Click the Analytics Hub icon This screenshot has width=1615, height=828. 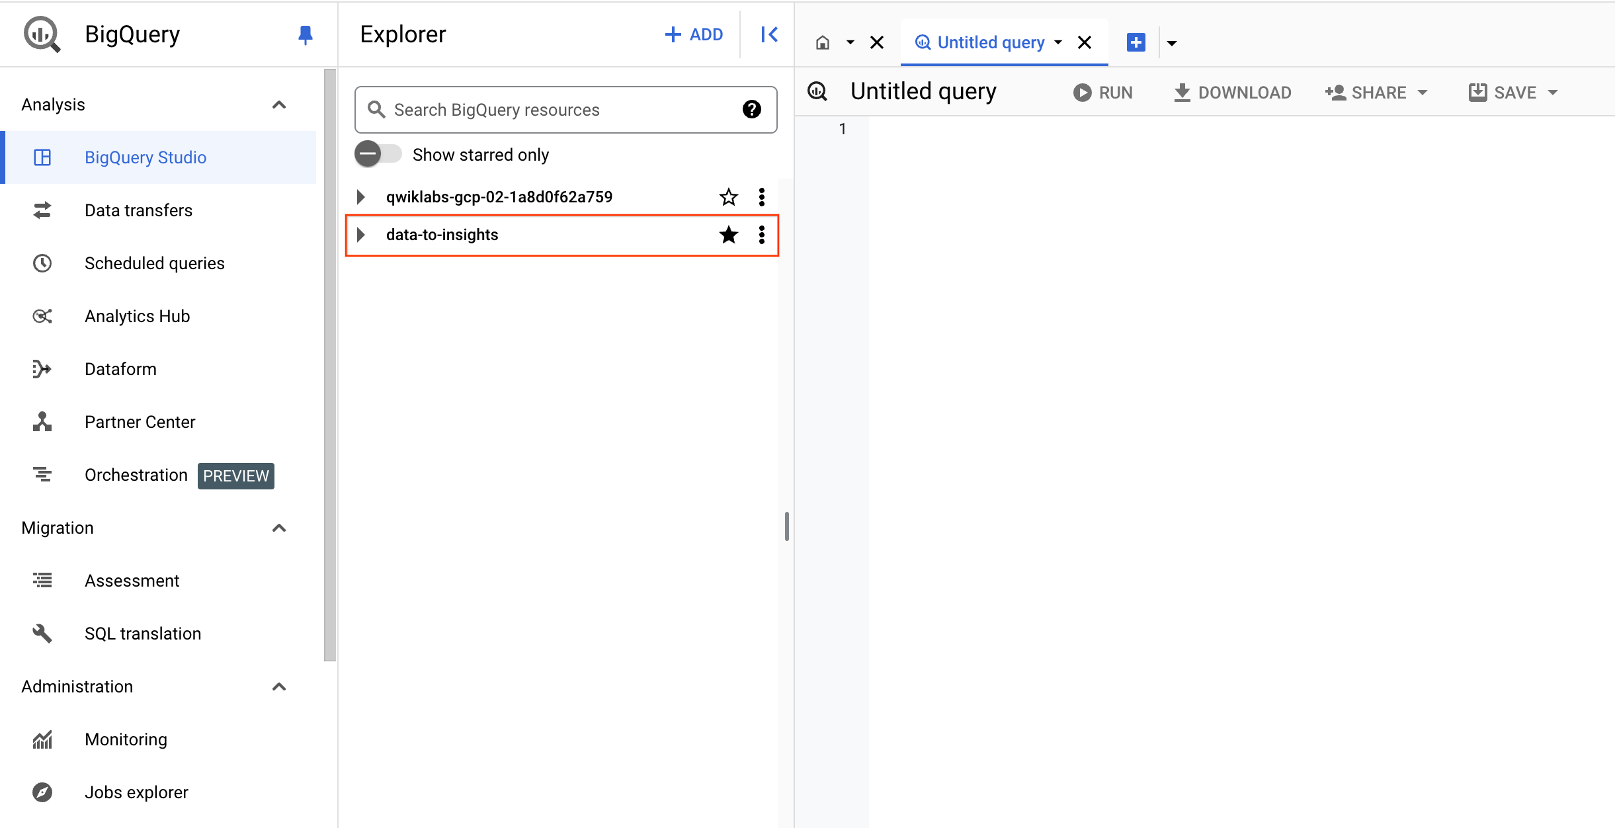click(x=42, y=316)
